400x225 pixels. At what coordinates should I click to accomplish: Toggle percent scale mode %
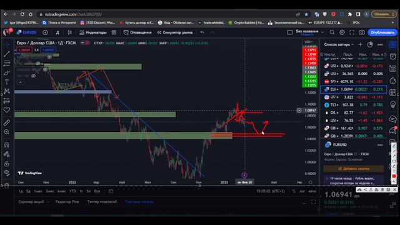click(x=294, y=191)
